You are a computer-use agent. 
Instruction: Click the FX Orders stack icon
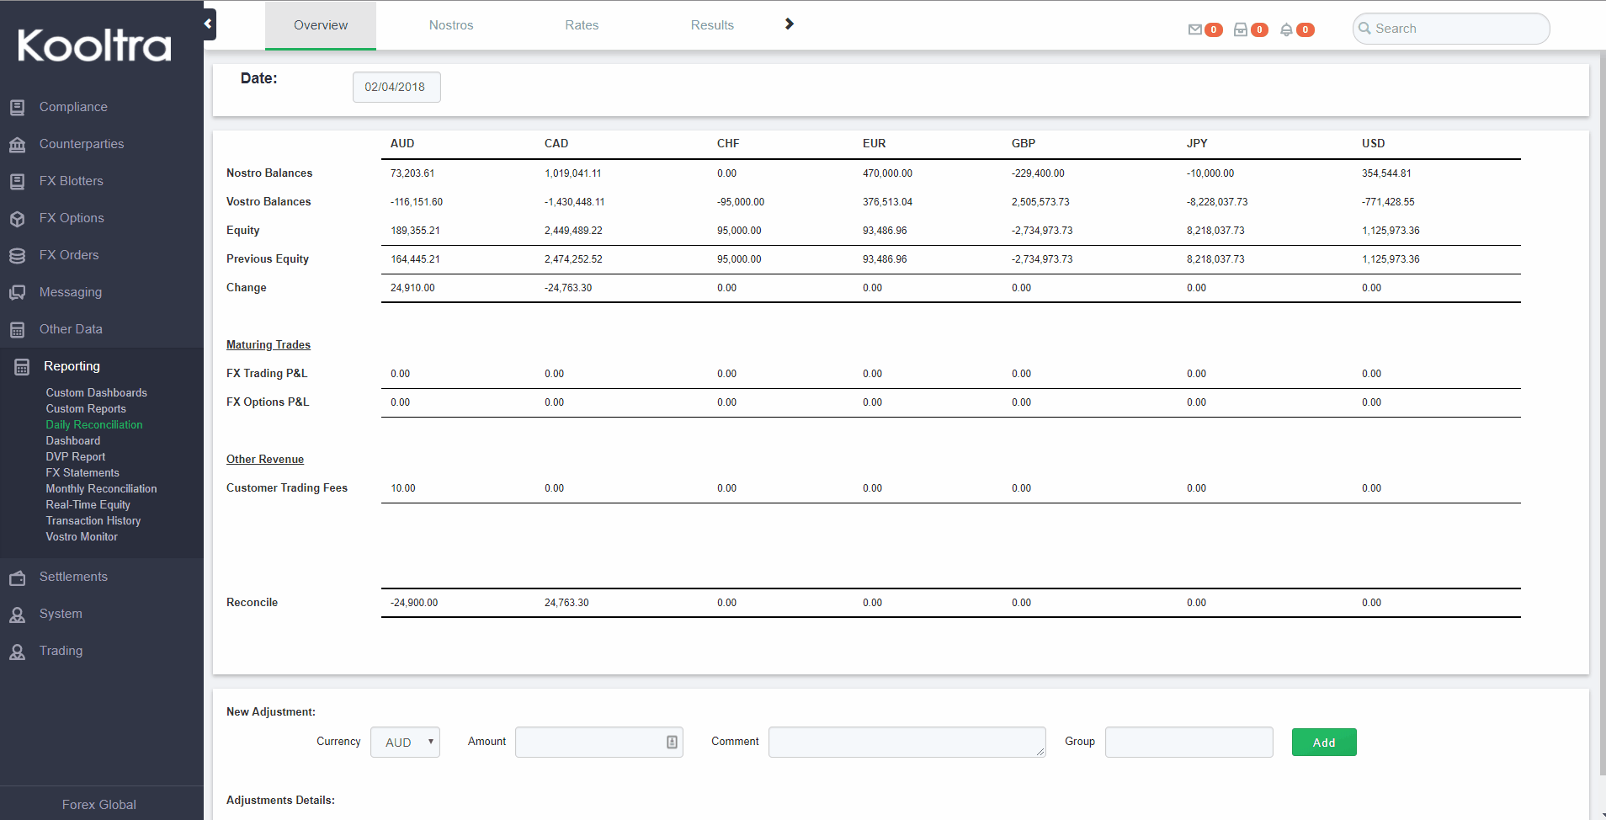(x=17, y=256)
